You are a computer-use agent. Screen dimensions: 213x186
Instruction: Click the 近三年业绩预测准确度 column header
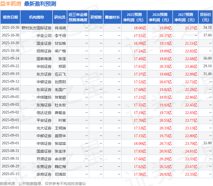[78, 17]
